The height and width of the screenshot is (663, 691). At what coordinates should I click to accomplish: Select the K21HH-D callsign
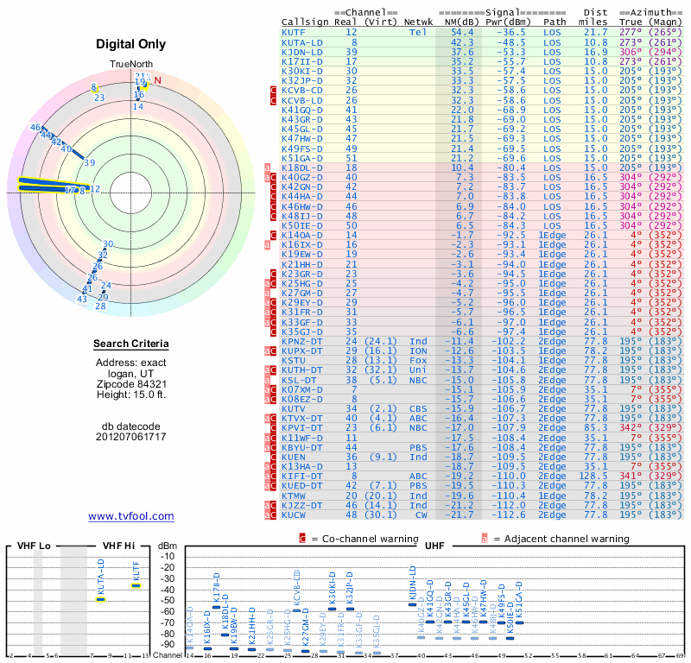302,264
